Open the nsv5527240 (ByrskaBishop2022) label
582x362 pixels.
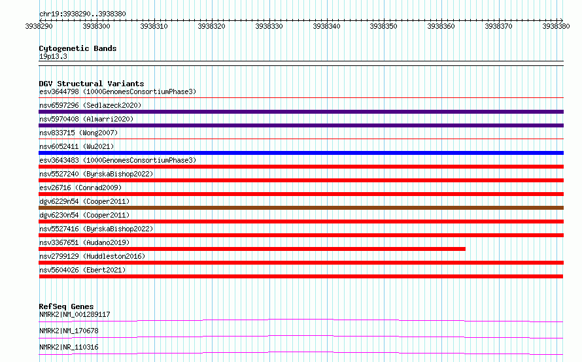(x=96, y=174)
